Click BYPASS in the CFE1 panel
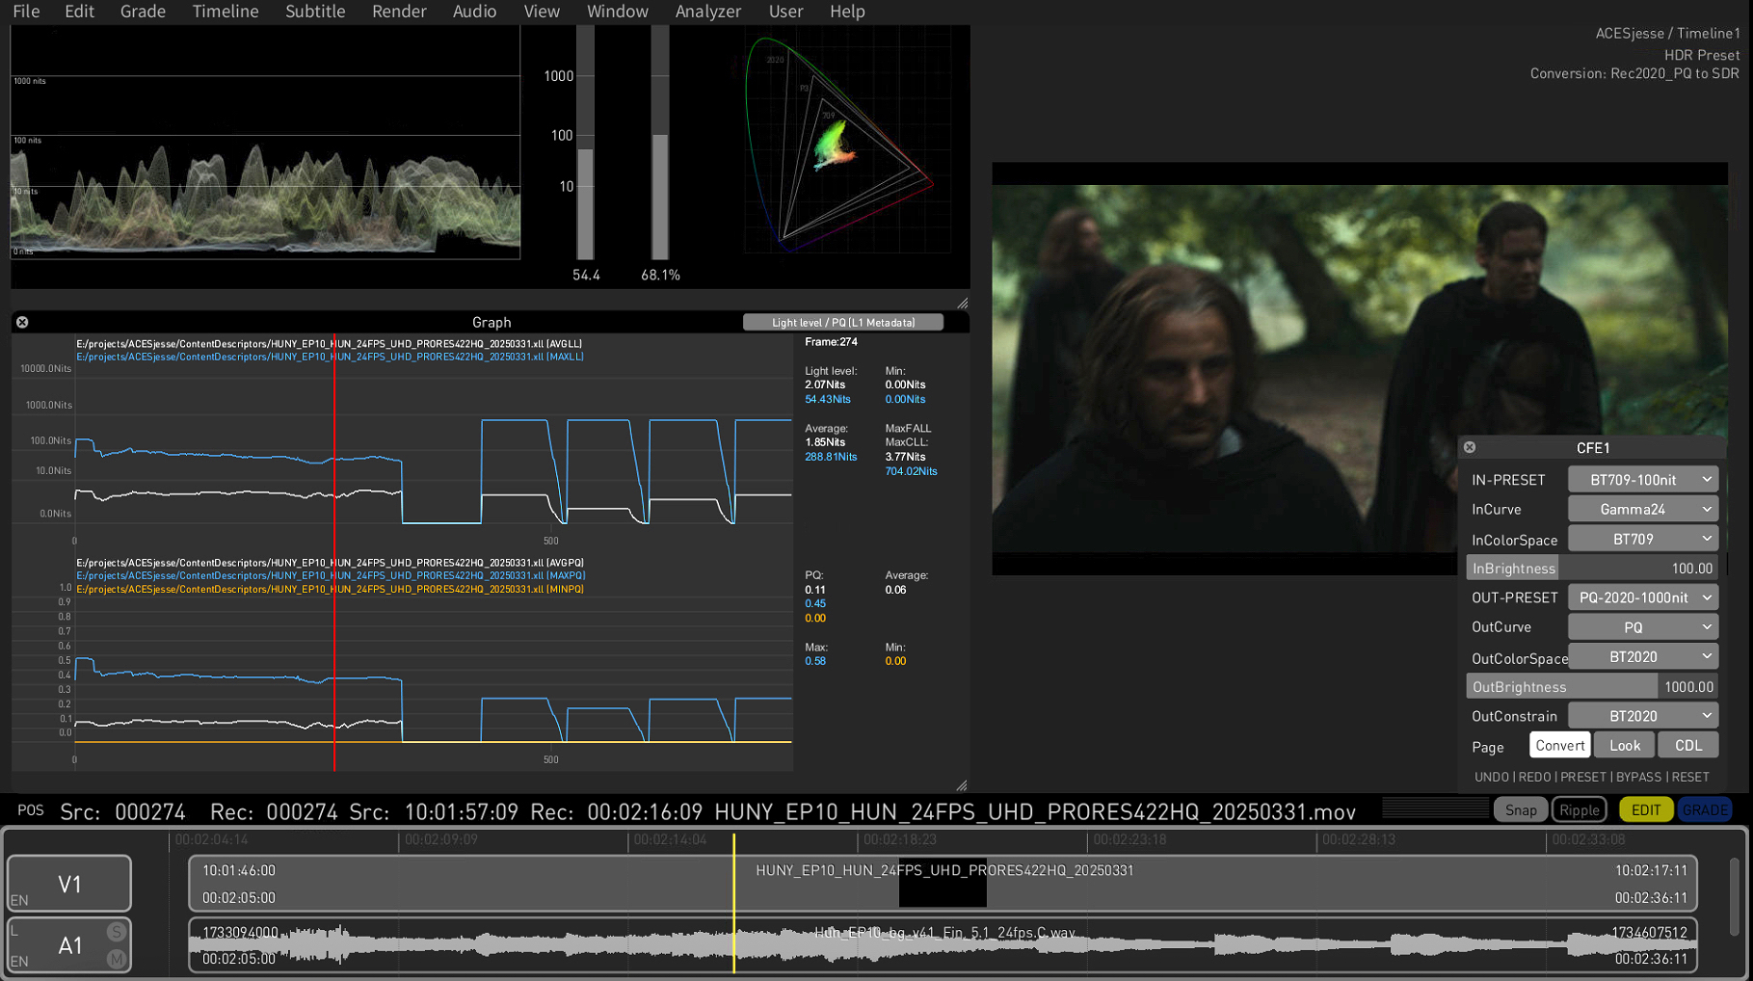The image size is (1753, 981). click(1638, 777)
